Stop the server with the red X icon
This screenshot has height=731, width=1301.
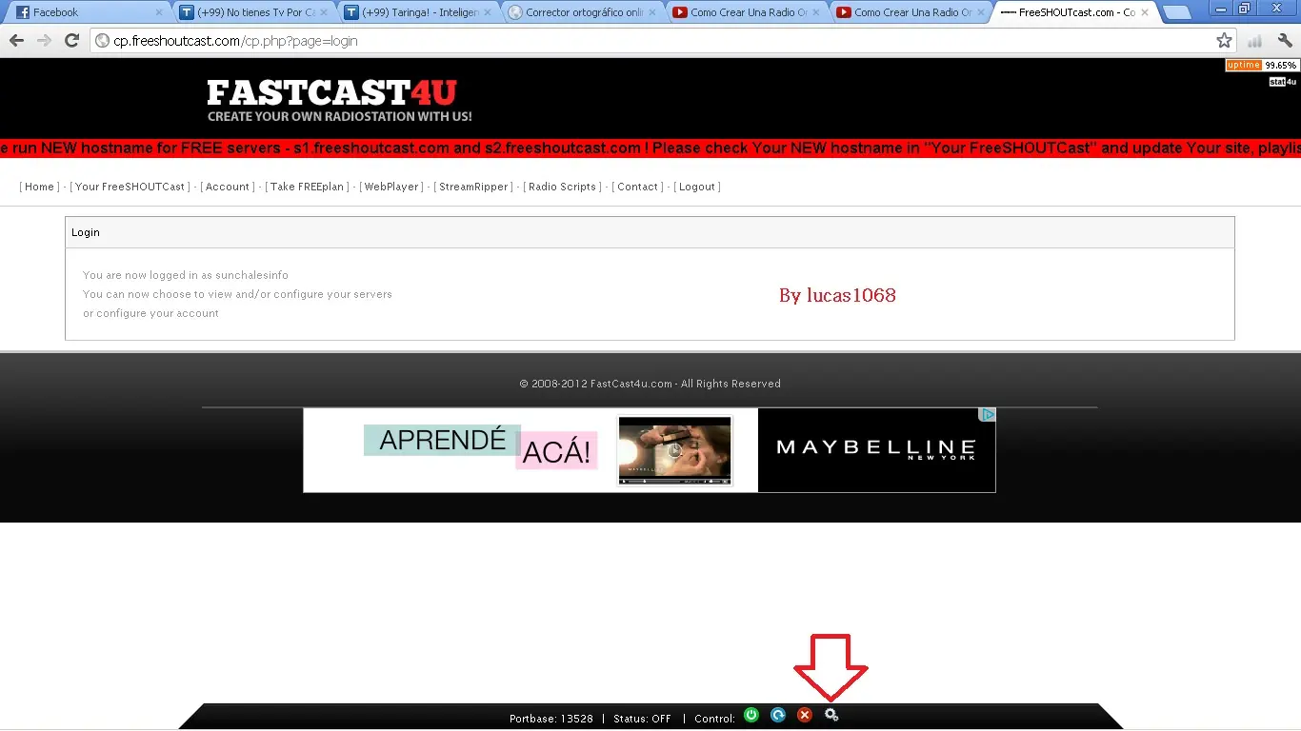(805, 715)
